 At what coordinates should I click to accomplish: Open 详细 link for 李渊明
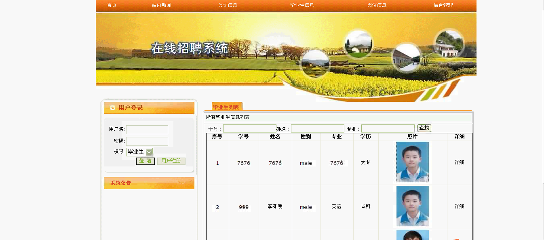click(x=459, y=206)
